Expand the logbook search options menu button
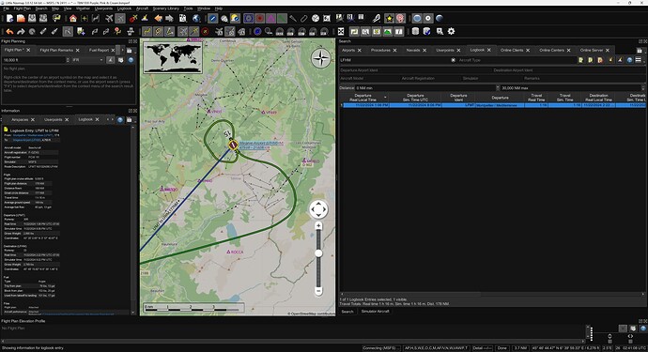This screenshot has width=648, height=352. click(x=638, y=60)
